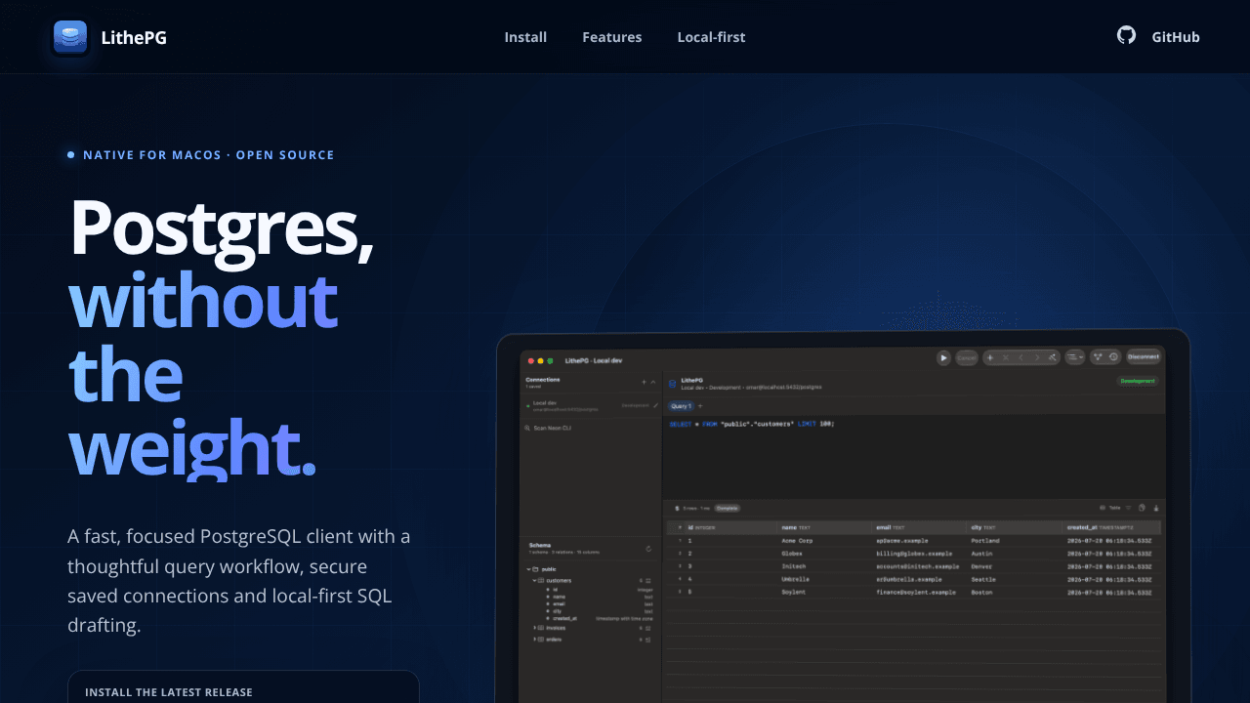1250x703 pixels.
Task: Open the Install nav item
Action: tap(525, 37)
